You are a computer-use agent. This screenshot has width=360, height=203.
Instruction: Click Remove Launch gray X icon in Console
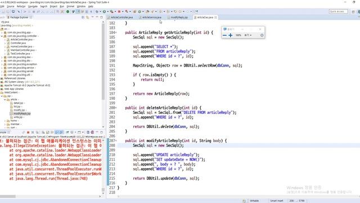[x=33, y=133]
